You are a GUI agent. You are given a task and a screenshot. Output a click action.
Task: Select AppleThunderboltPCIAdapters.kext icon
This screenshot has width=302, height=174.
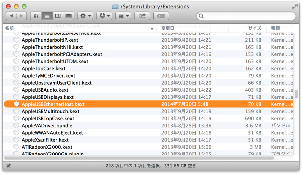click(x=16, y=54)
